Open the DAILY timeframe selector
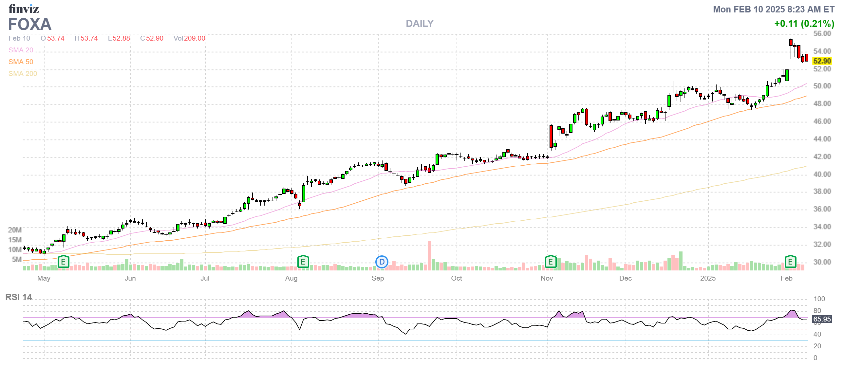 coord(420,24)
